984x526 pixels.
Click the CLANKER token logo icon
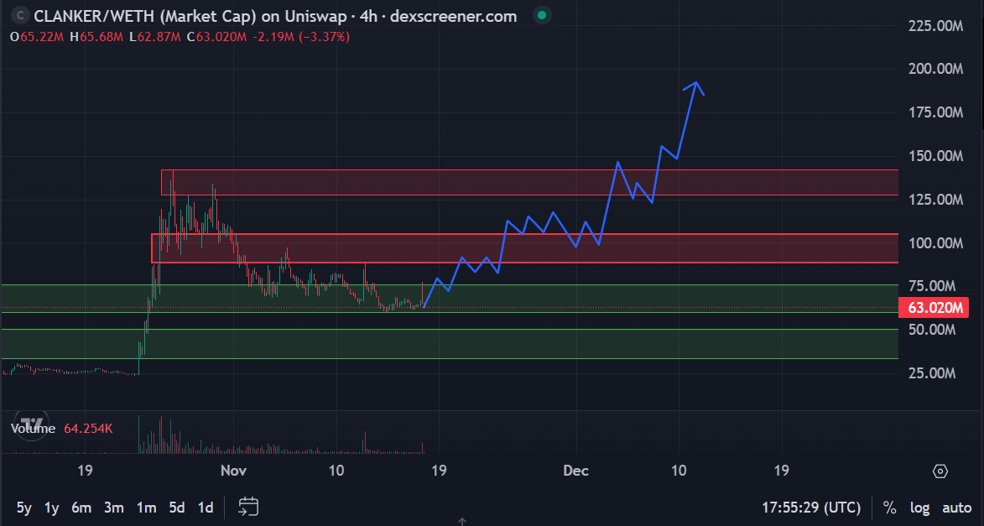[x=20, y=16]
